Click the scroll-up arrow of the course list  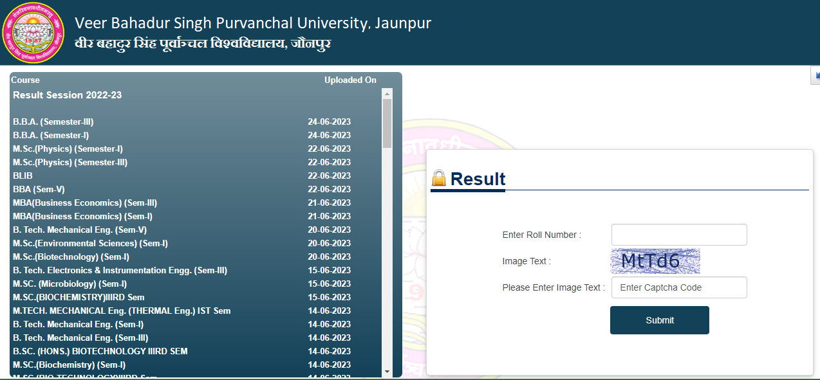click(x=387, y=94)
